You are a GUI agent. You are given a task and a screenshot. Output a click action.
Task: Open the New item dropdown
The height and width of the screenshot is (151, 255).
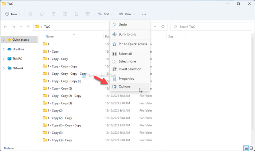click(x=13, y=14)
